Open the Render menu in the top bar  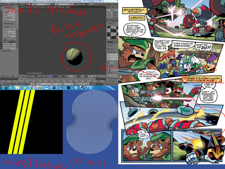(12, 4)
